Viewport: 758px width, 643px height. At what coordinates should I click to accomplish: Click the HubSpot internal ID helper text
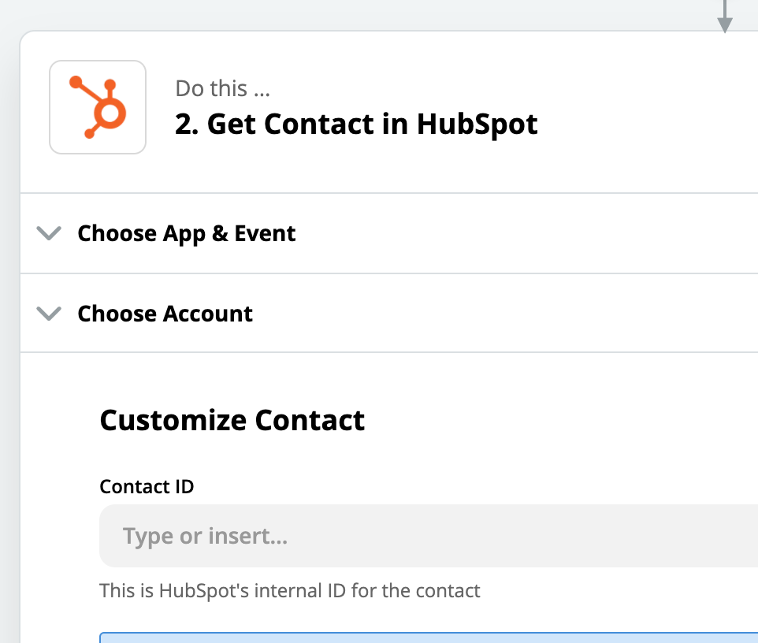pos(289,589)
